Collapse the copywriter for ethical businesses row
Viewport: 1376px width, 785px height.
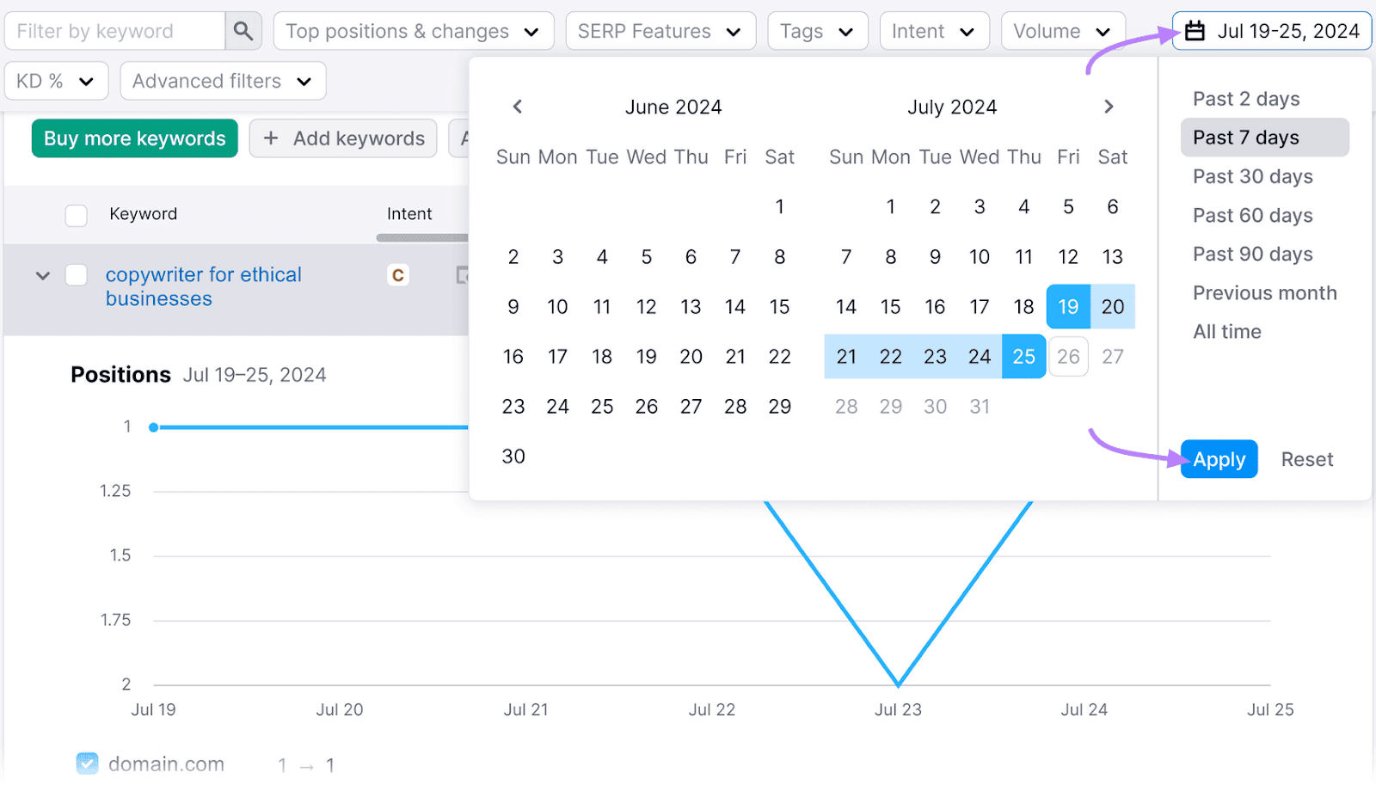tap(42, 275)
